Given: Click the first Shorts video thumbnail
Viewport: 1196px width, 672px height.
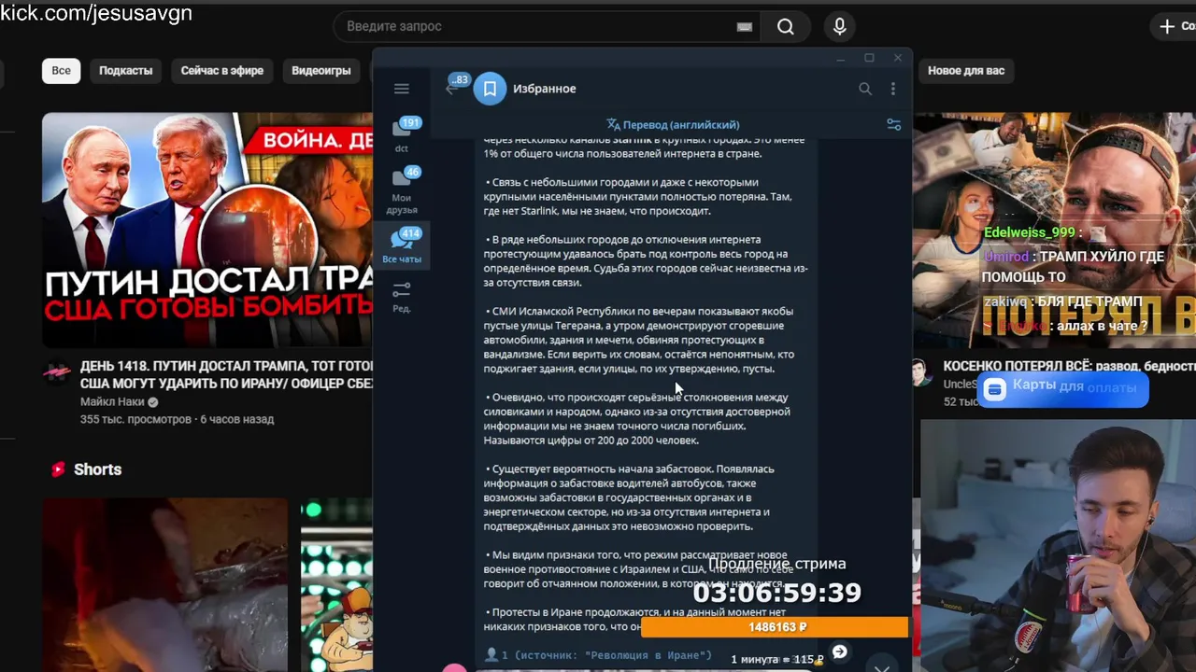Looking at the screenshot, I should coord(164,585).
